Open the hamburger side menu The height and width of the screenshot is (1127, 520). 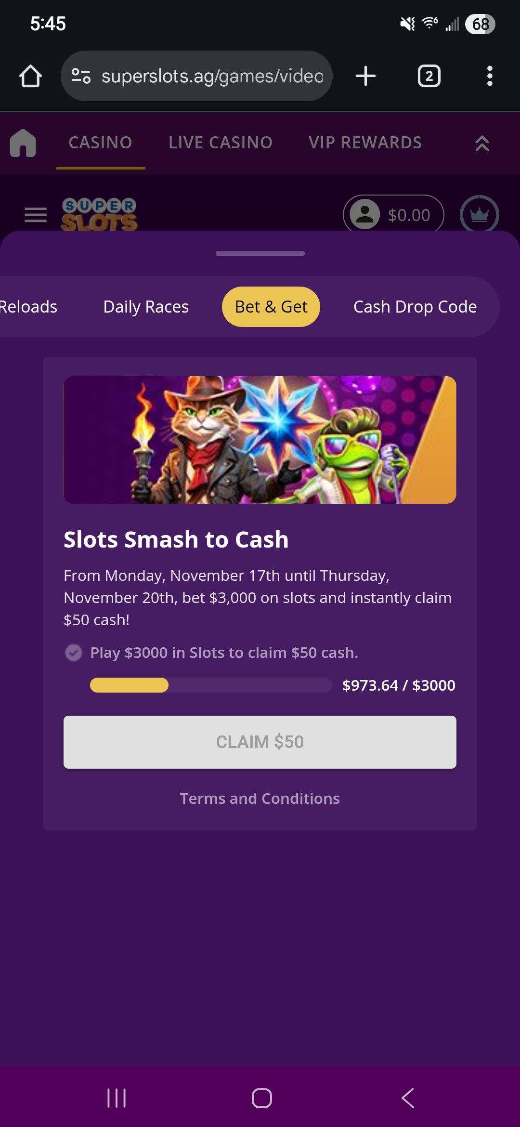pyautogui.click(x=36, y=215)
